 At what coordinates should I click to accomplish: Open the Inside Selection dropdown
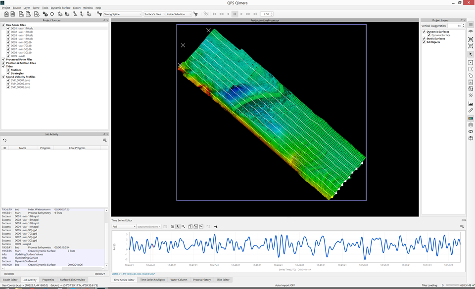click(x=179, y=14)
